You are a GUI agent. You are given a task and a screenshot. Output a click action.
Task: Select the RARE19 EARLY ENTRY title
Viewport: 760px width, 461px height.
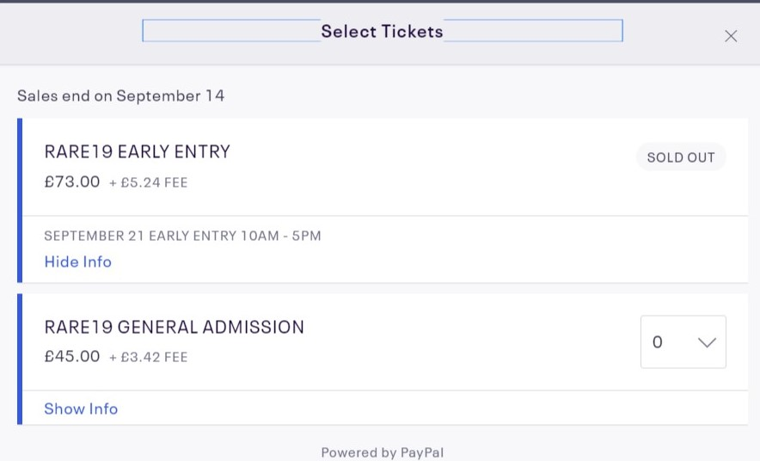138,152
